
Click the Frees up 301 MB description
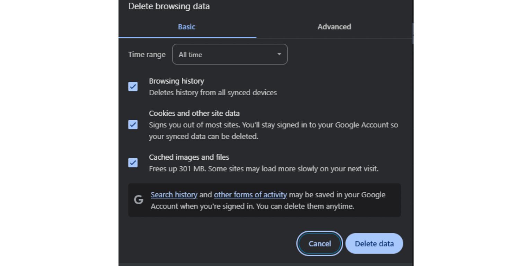263,169
